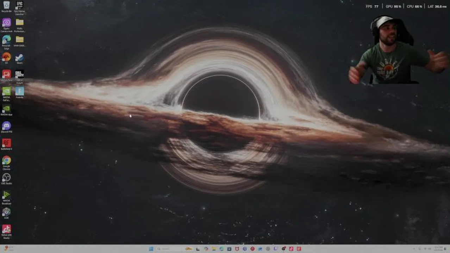Click the taskbar clock and date
Screen dimensions: 450x253
pyautogui.click(x=438, y=249)
